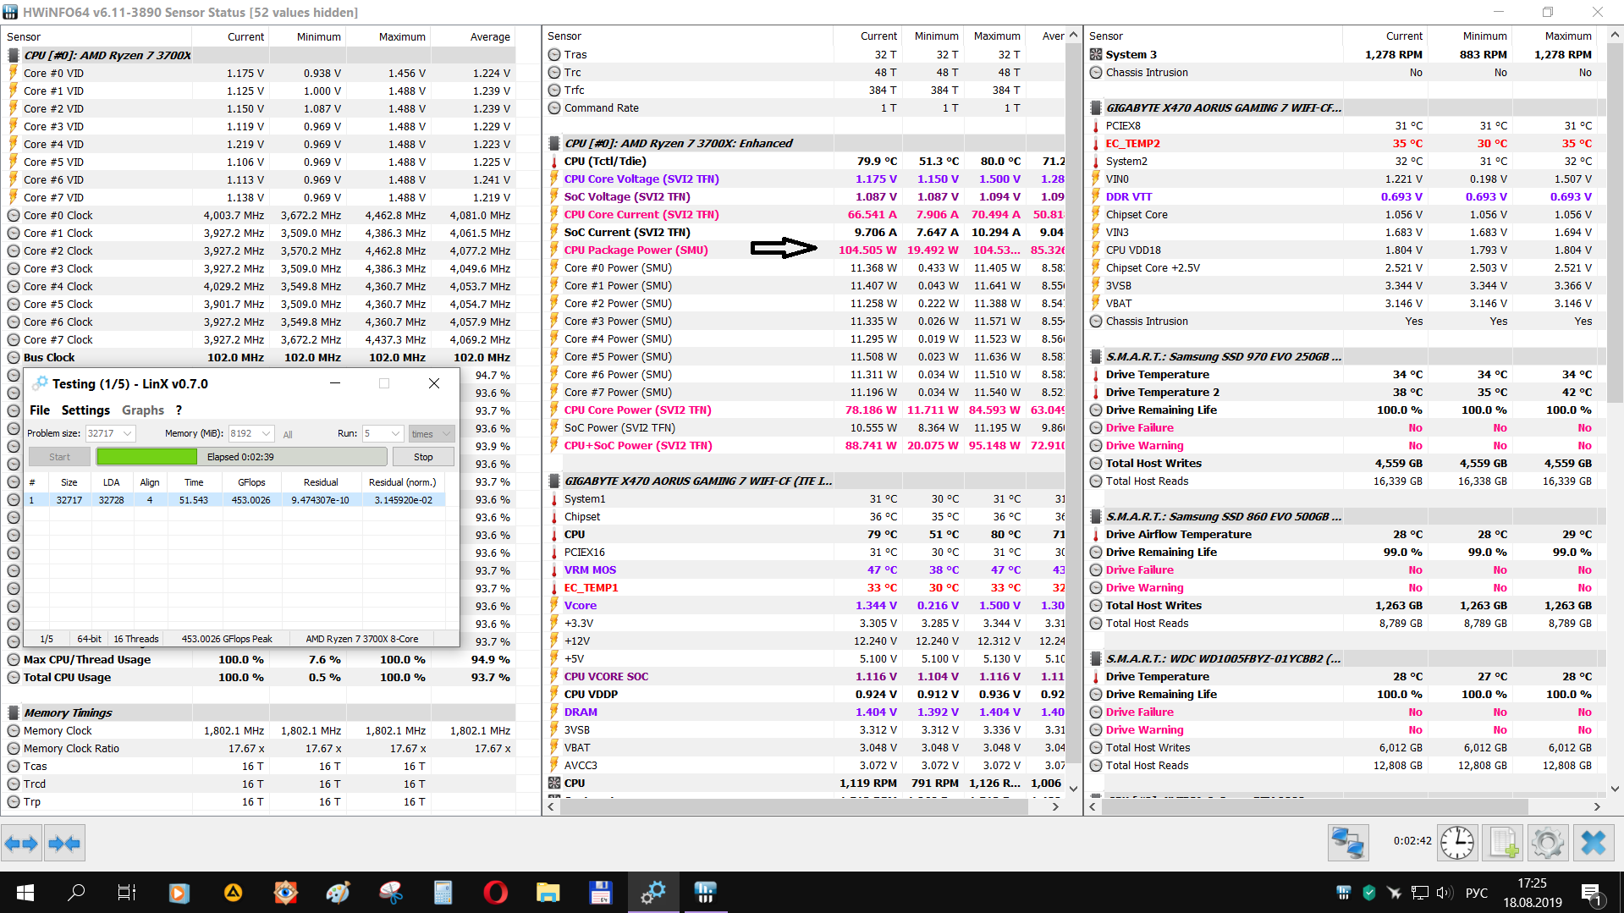The width and height of the screenshot is (1624, 913).
Task: Open the network tray icon
Action: point(1419,893)
